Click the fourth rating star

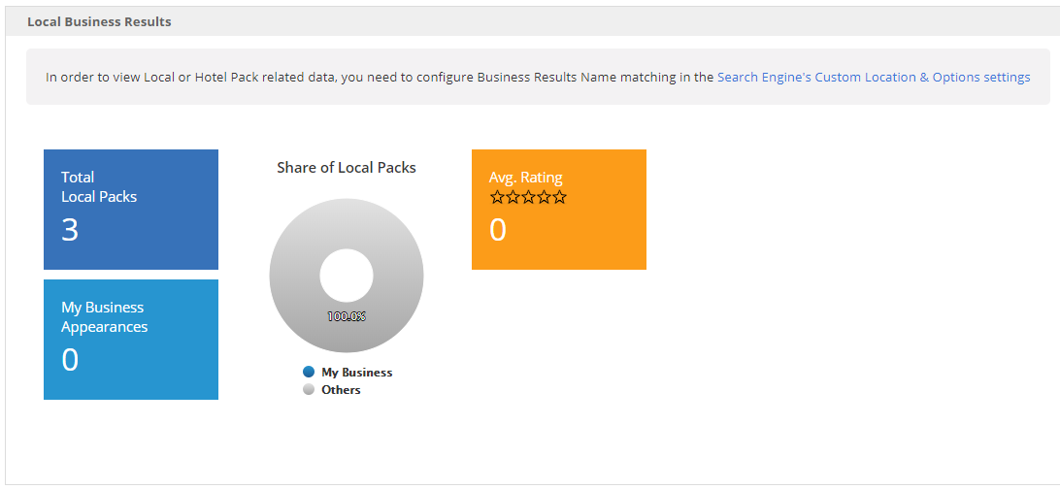[x=544, y=197]
